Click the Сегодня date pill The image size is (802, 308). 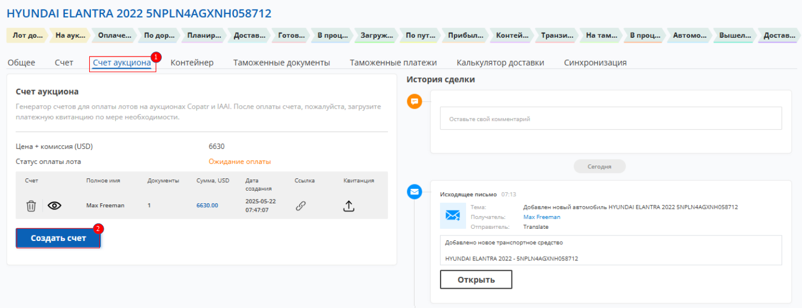point(599,166)
